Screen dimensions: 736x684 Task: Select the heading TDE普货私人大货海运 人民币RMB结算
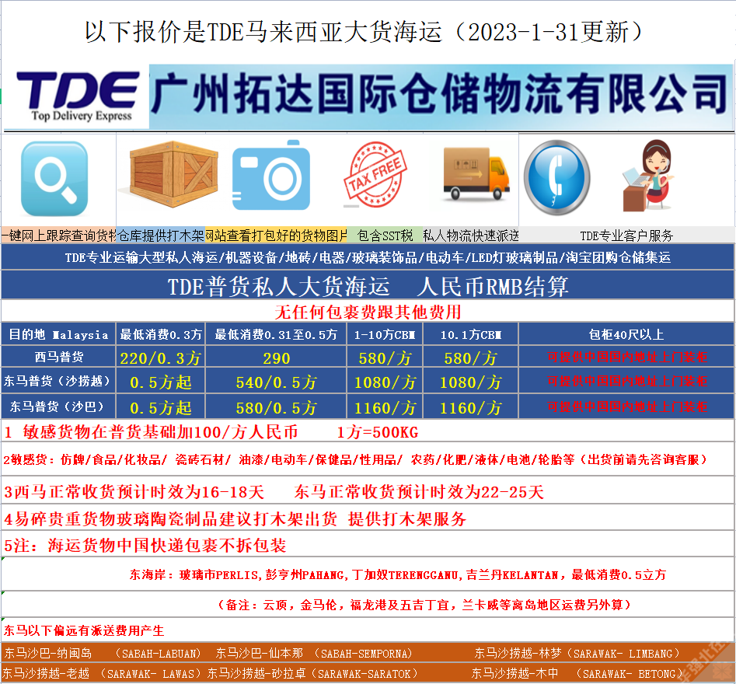[368, 286]
